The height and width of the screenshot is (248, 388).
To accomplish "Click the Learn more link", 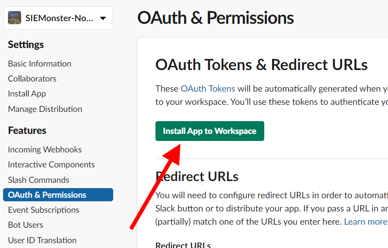I will [365, 221].
